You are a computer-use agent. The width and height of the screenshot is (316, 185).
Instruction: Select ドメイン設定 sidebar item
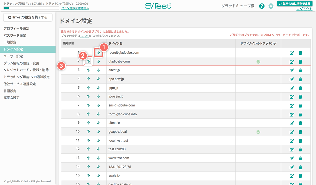(28, 49)
